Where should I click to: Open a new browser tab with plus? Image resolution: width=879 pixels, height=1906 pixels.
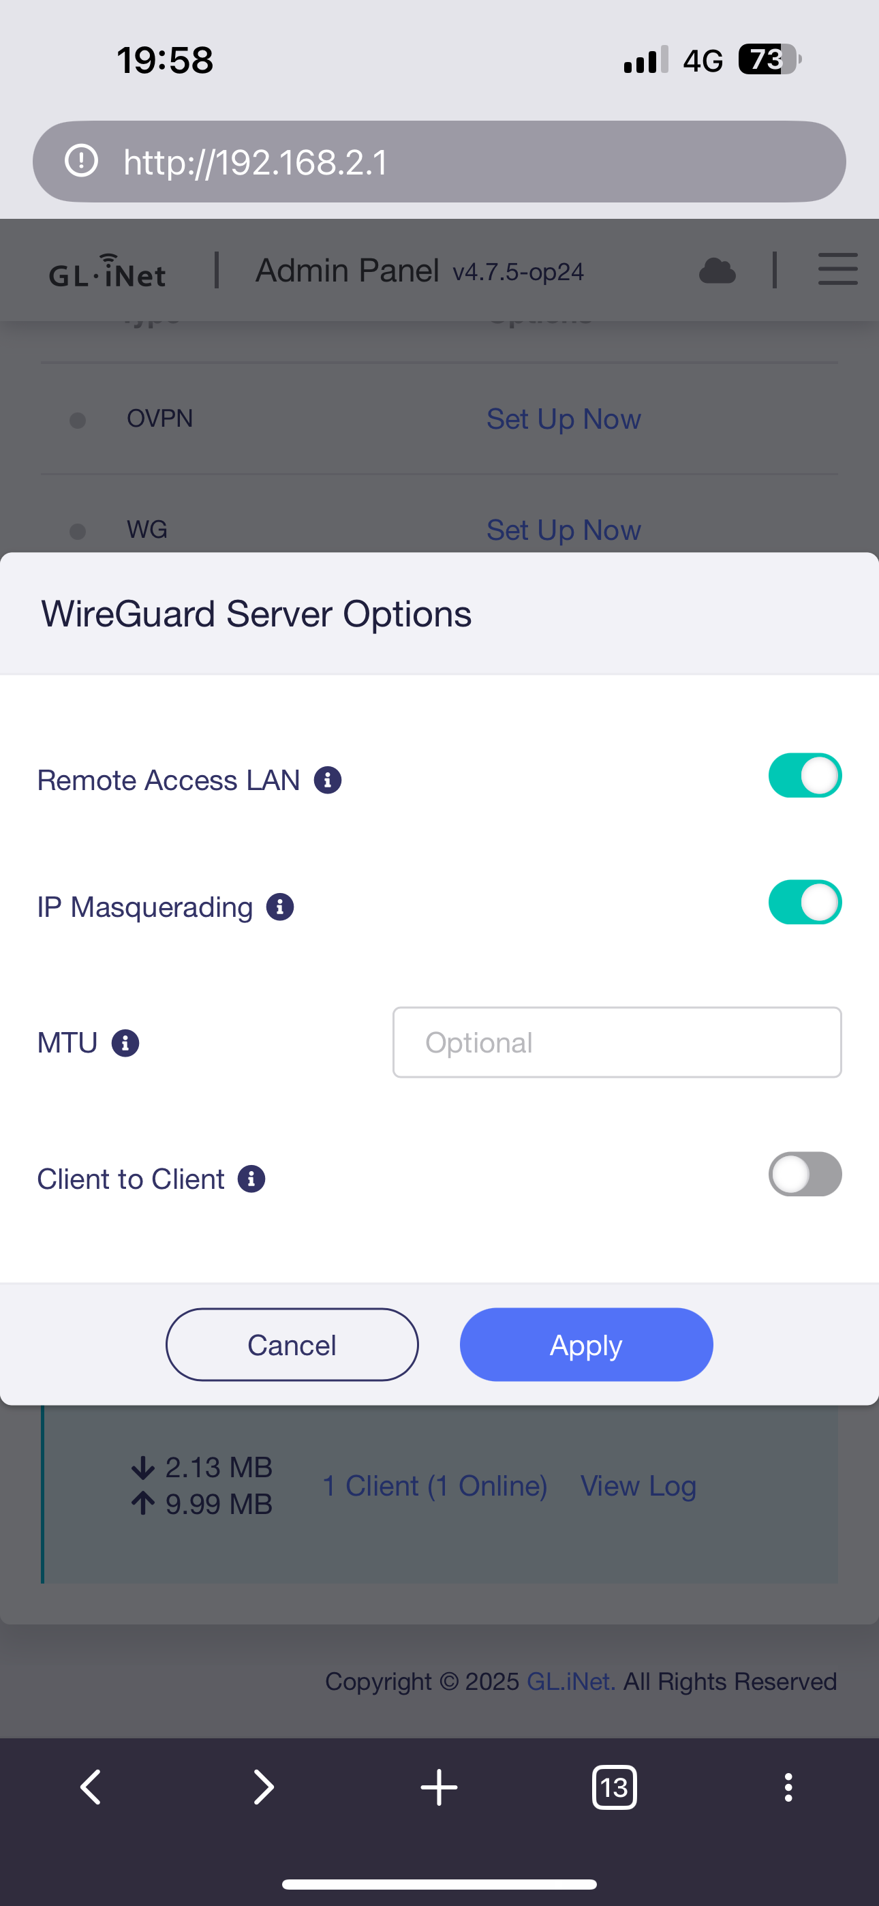(x=439, y=1787)
